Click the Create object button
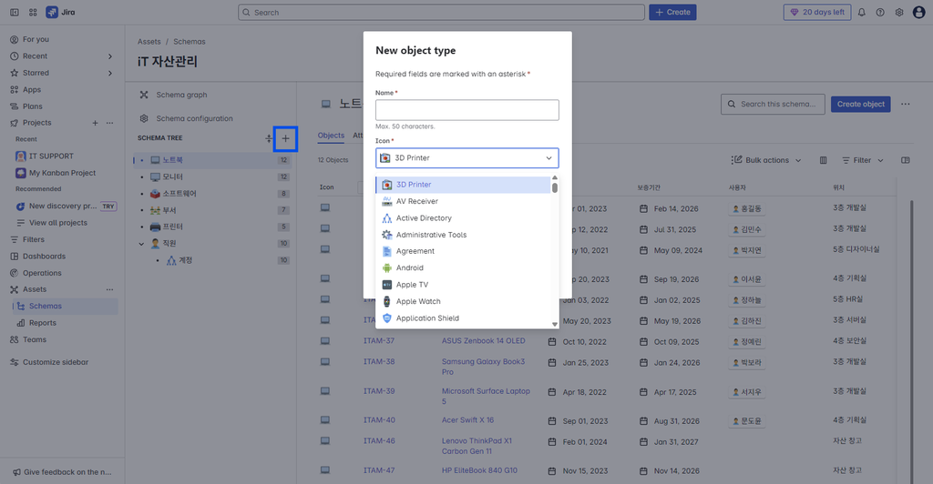The image size is (933, 484). tap(860, 104)
